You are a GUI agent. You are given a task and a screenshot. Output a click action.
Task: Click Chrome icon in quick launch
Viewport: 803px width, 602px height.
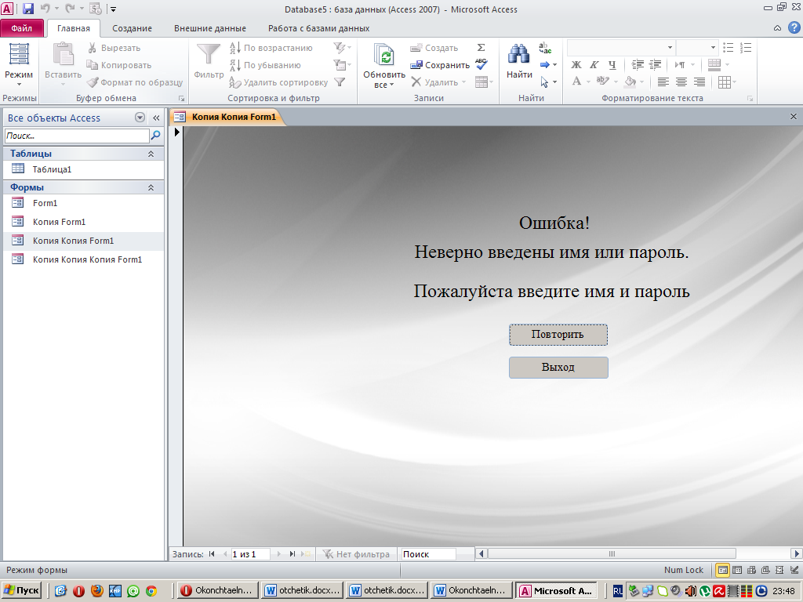[x=151, y=591]
